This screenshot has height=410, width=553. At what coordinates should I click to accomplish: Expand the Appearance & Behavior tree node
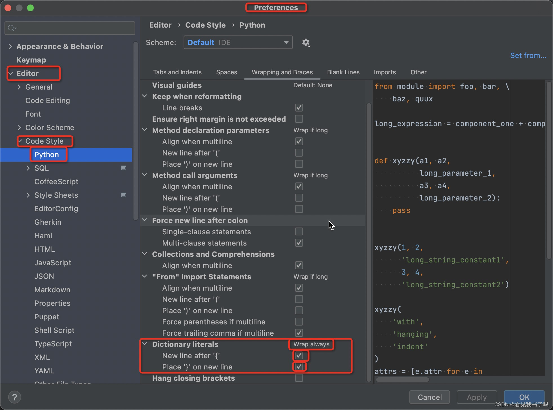pos(10,46)
